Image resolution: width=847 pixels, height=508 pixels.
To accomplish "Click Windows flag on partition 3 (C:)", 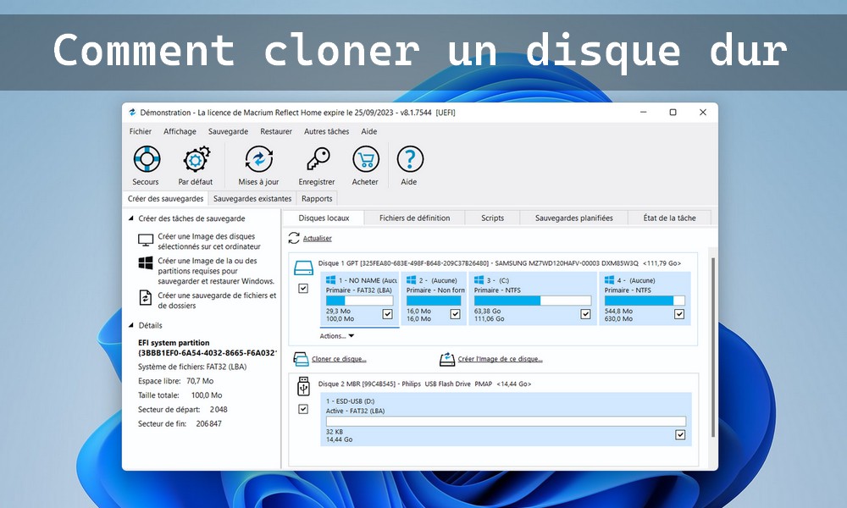I will 479,280.
